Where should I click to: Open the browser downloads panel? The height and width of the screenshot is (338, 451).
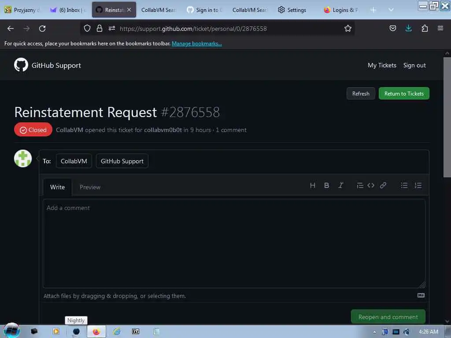coord(408,28)
